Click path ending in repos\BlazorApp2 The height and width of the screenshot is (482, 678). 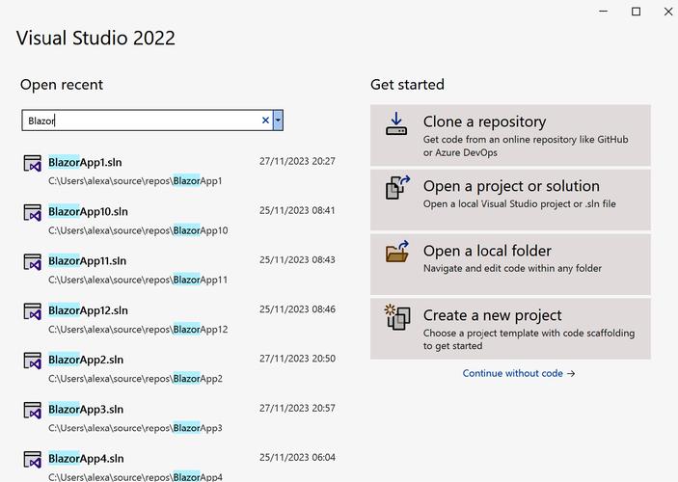[x=135, y=379]
